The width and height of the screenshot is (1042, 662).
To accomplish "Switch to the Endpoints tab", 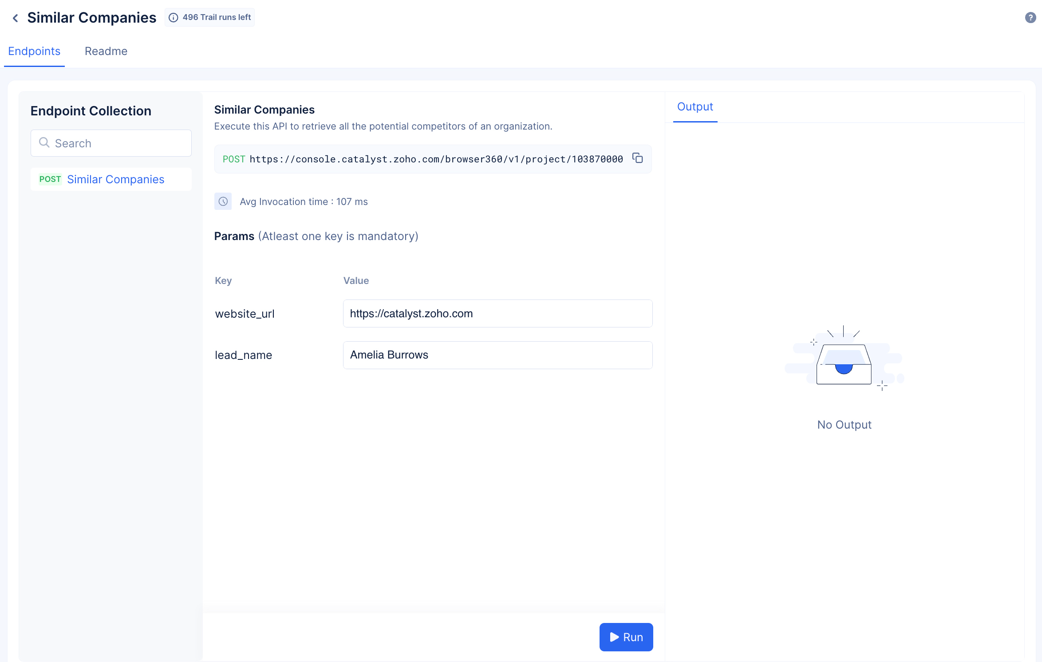I will [x=34, y=51].
